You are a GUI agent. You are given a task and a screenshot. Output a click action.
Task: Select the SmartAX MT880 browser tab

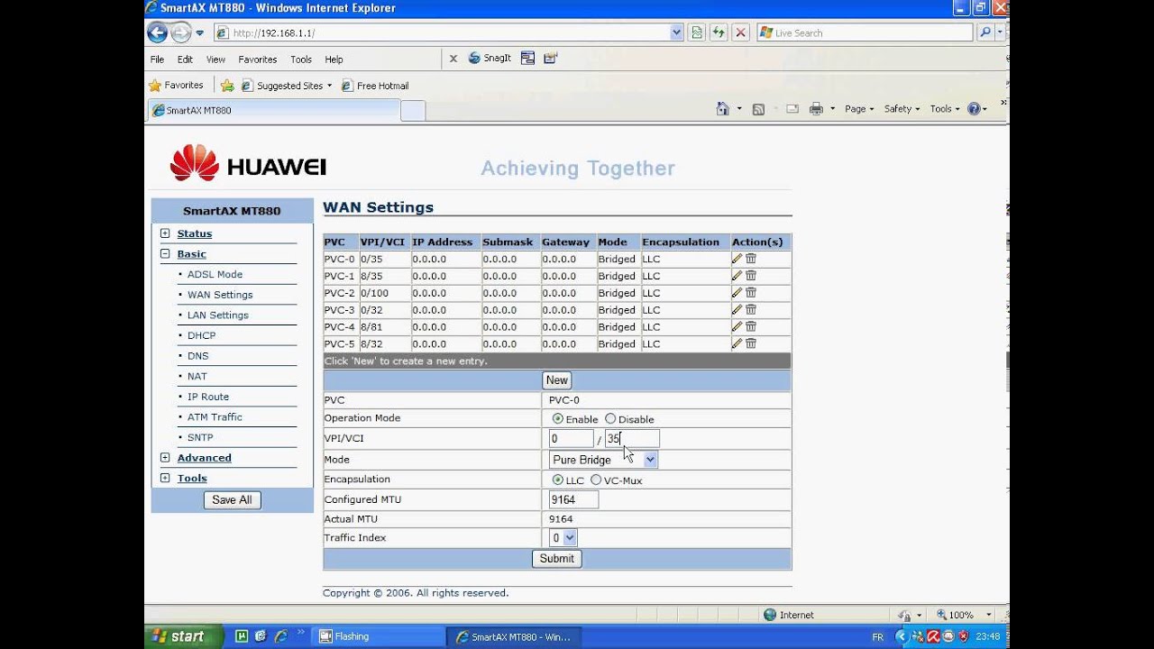pyautogui.click(x=274, y=110)
